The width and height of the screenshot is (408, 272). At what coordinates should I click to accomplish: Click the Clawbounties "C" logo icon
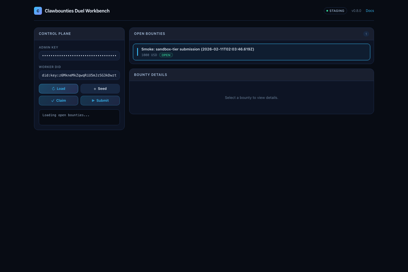click(x=38, y=11)
